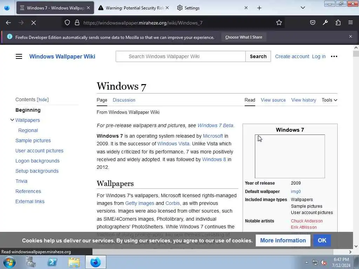Image resolution: width=359 pixels, height=269 pixels.
Task: Click the Search button
Action: tap(258, 56)
